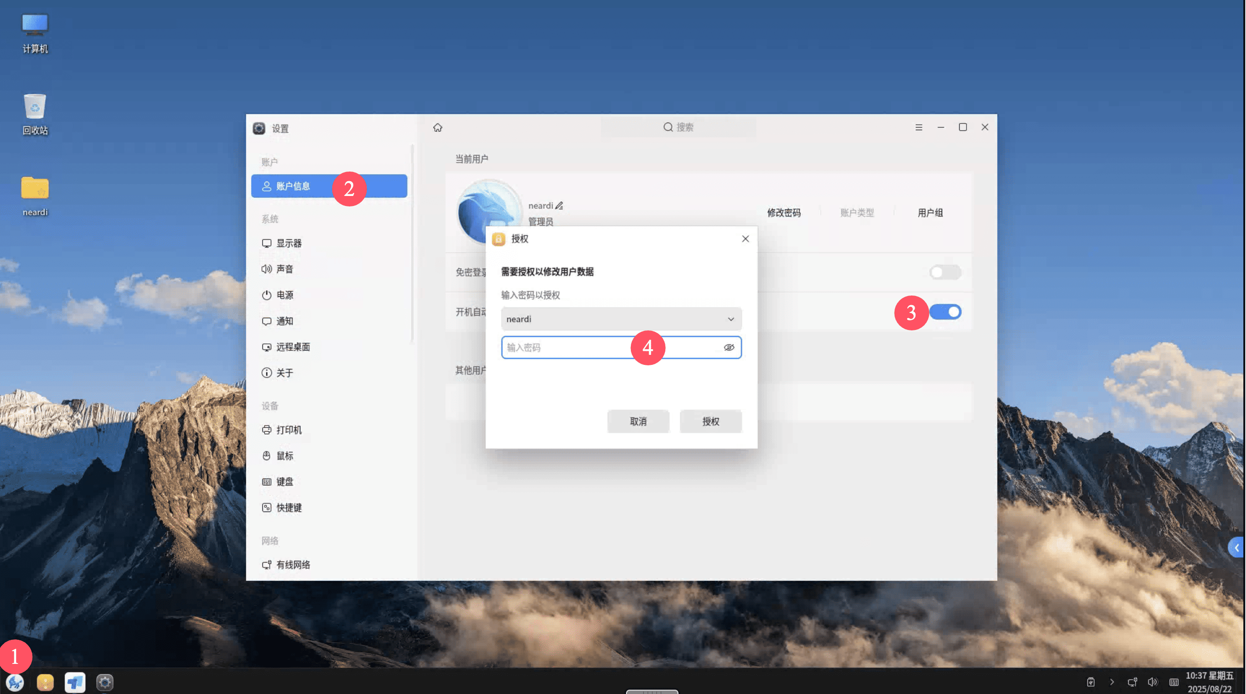Image resolution: width=1246 pixels, height=694 pixels.
Task: Toggle the password visibility eye icon
Action: (x=729, y=347)
